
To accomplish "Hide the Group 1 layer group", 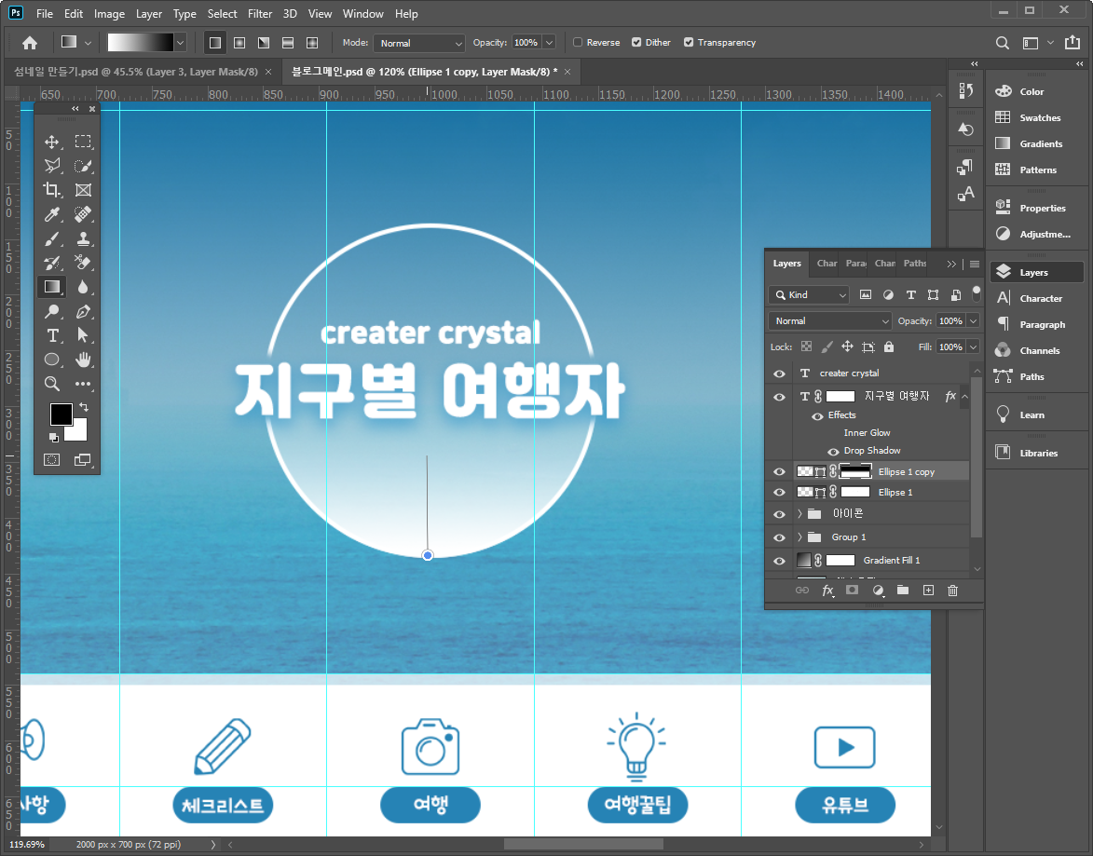I will [x=779, y=537].
